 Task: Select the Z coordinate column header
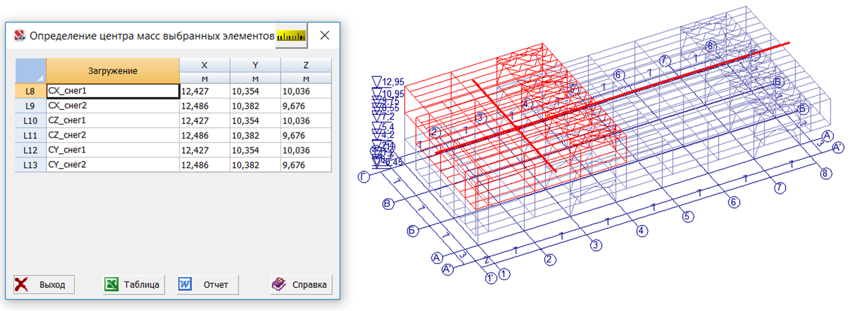(306, 65)
